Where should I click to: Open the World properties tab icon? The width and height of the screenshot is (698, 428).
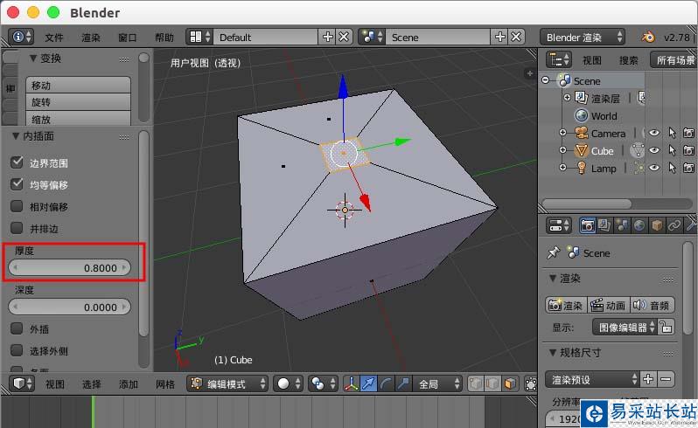(x=639, y=225)
